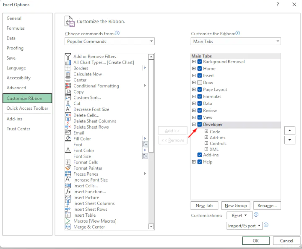Click the New Tab button

[x=204, y=205]
